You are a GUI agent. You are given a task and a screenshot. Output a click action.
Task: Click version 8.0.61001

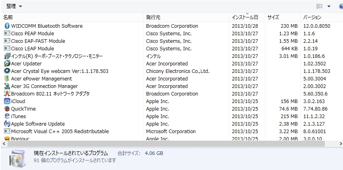click(x=314, y=132)
